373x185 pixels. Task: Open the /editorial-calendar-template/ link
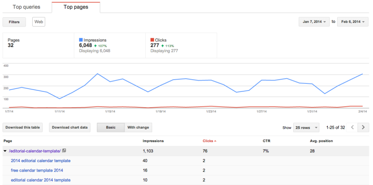(x=35, y=151)
